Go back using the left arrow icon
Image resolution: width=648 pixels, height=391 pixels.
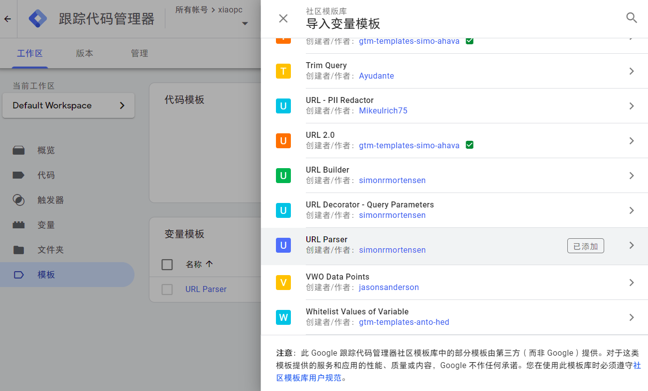7,19
